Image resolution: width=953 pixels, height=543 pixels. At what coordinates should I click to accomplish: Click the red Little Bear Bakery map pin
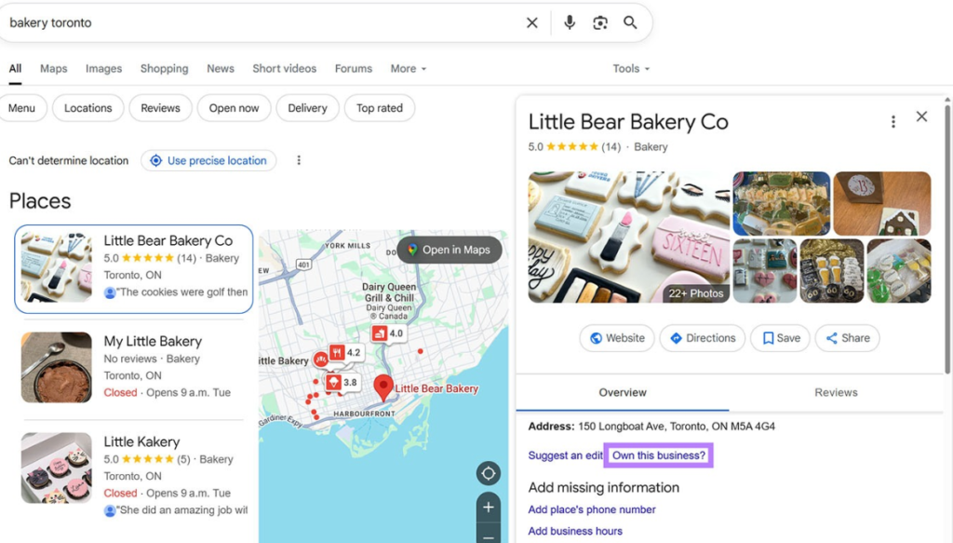(x=383, y=387)
